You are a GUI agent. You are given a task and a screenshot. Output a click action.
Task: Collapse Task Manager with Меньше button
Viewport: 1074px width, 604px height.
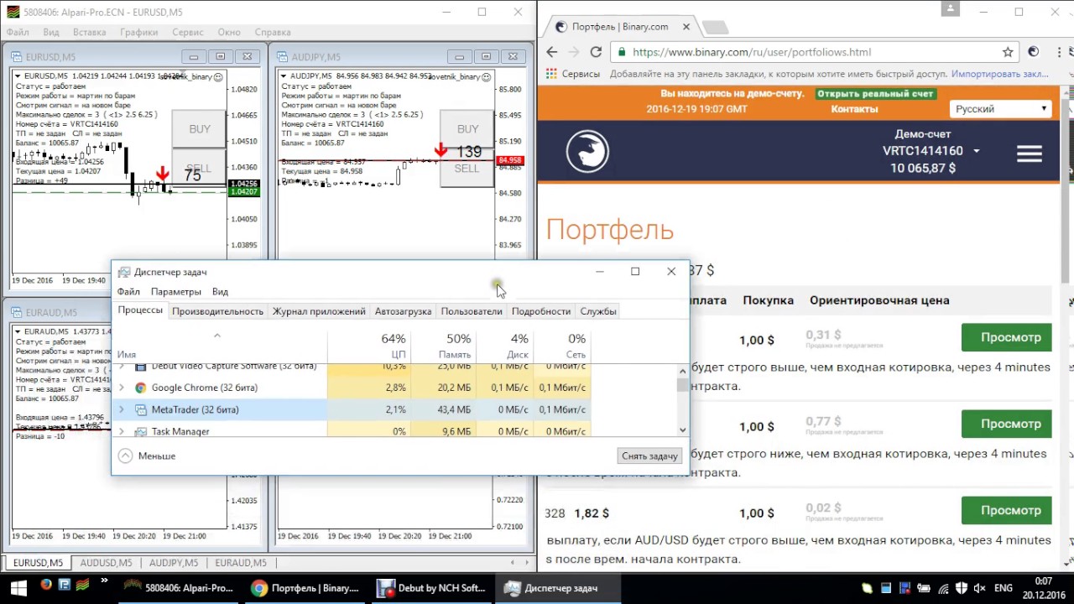(148, 456)
